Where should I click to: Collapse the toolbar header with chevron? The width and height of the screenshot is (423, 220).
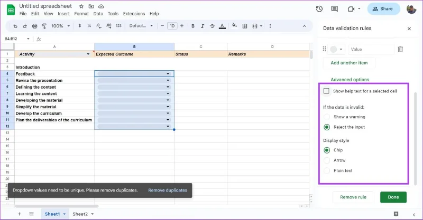click(x=305, y=26)
